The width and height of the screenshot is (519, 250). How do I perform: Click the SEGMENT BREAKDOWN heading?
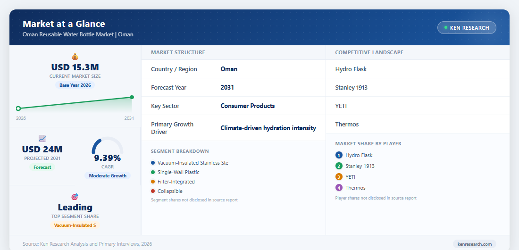[x=180, y=151]
